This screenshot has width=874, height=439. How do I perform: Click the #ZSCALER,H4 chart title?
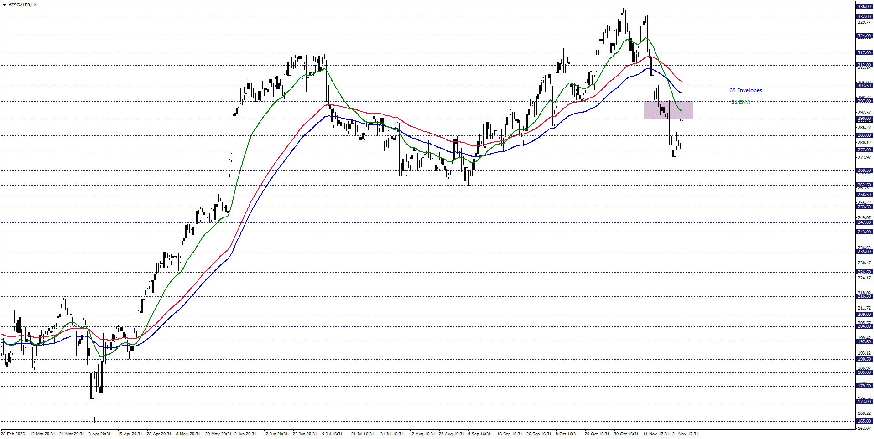click(x=23, y=5)
